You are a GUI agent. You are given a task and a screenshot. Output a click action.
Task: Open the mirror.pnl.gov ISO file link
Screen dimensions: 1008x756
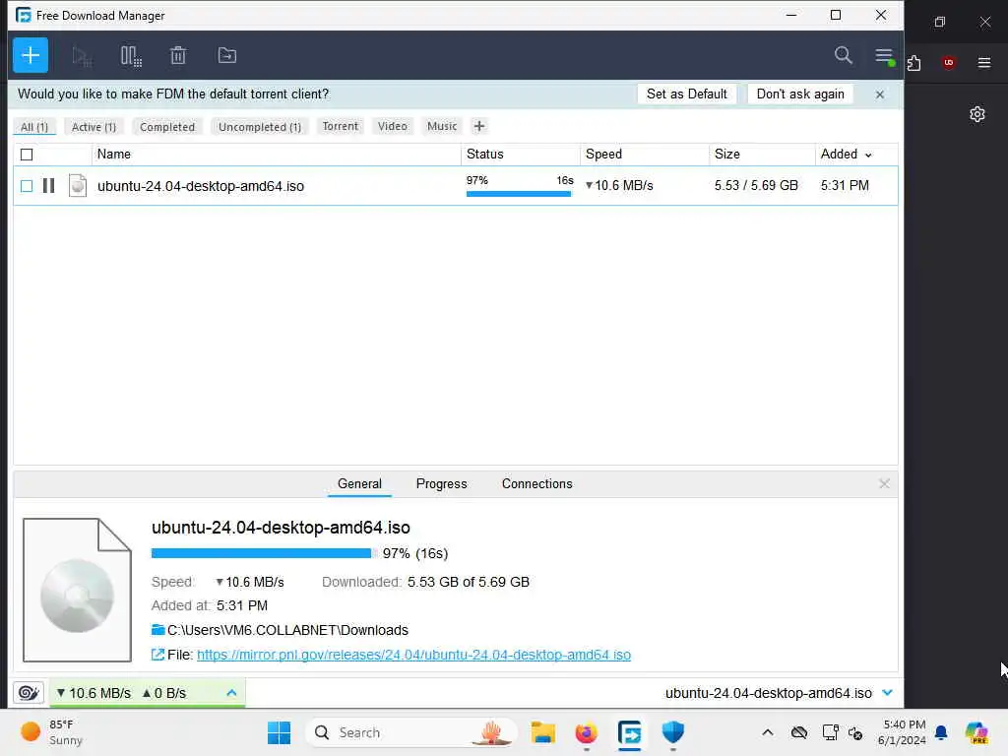[413, 655]
